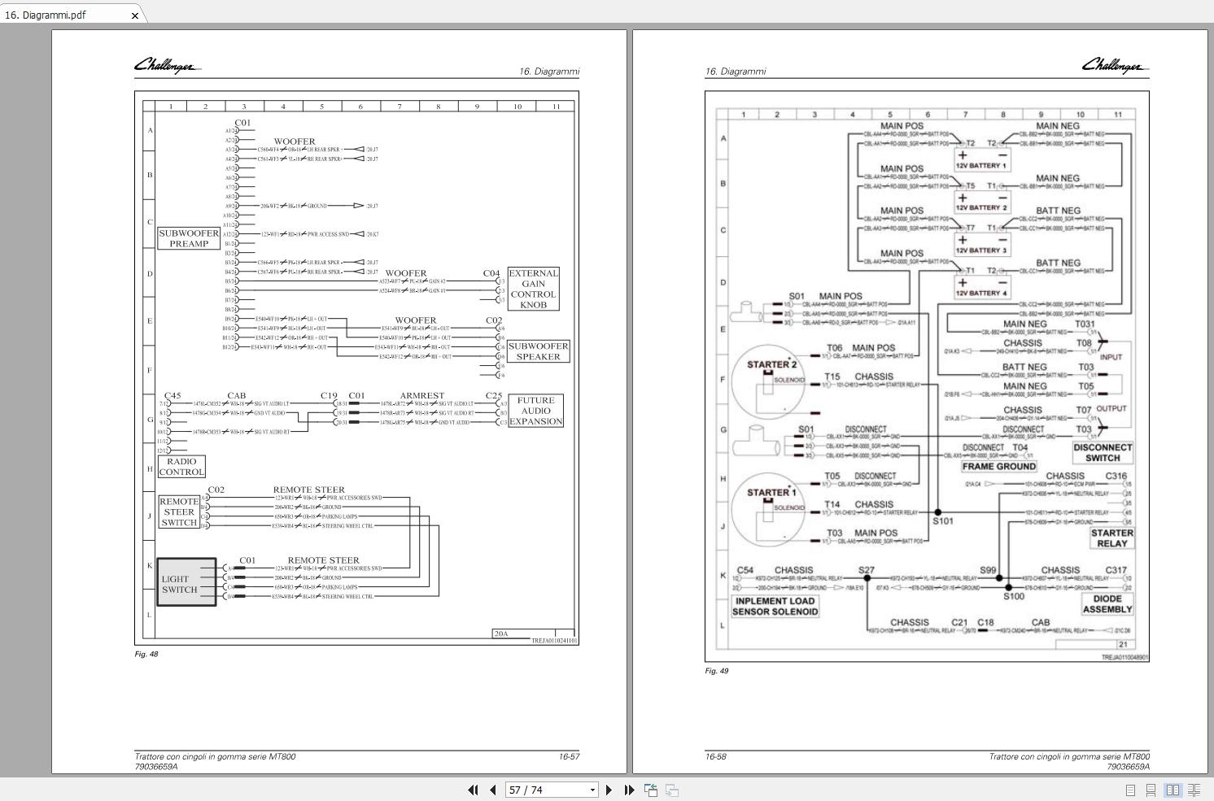The height and width of the screenshot is (801, 1214).
Task: Advance to the next page
Action: pyautogui.click(x=609, y=790)
